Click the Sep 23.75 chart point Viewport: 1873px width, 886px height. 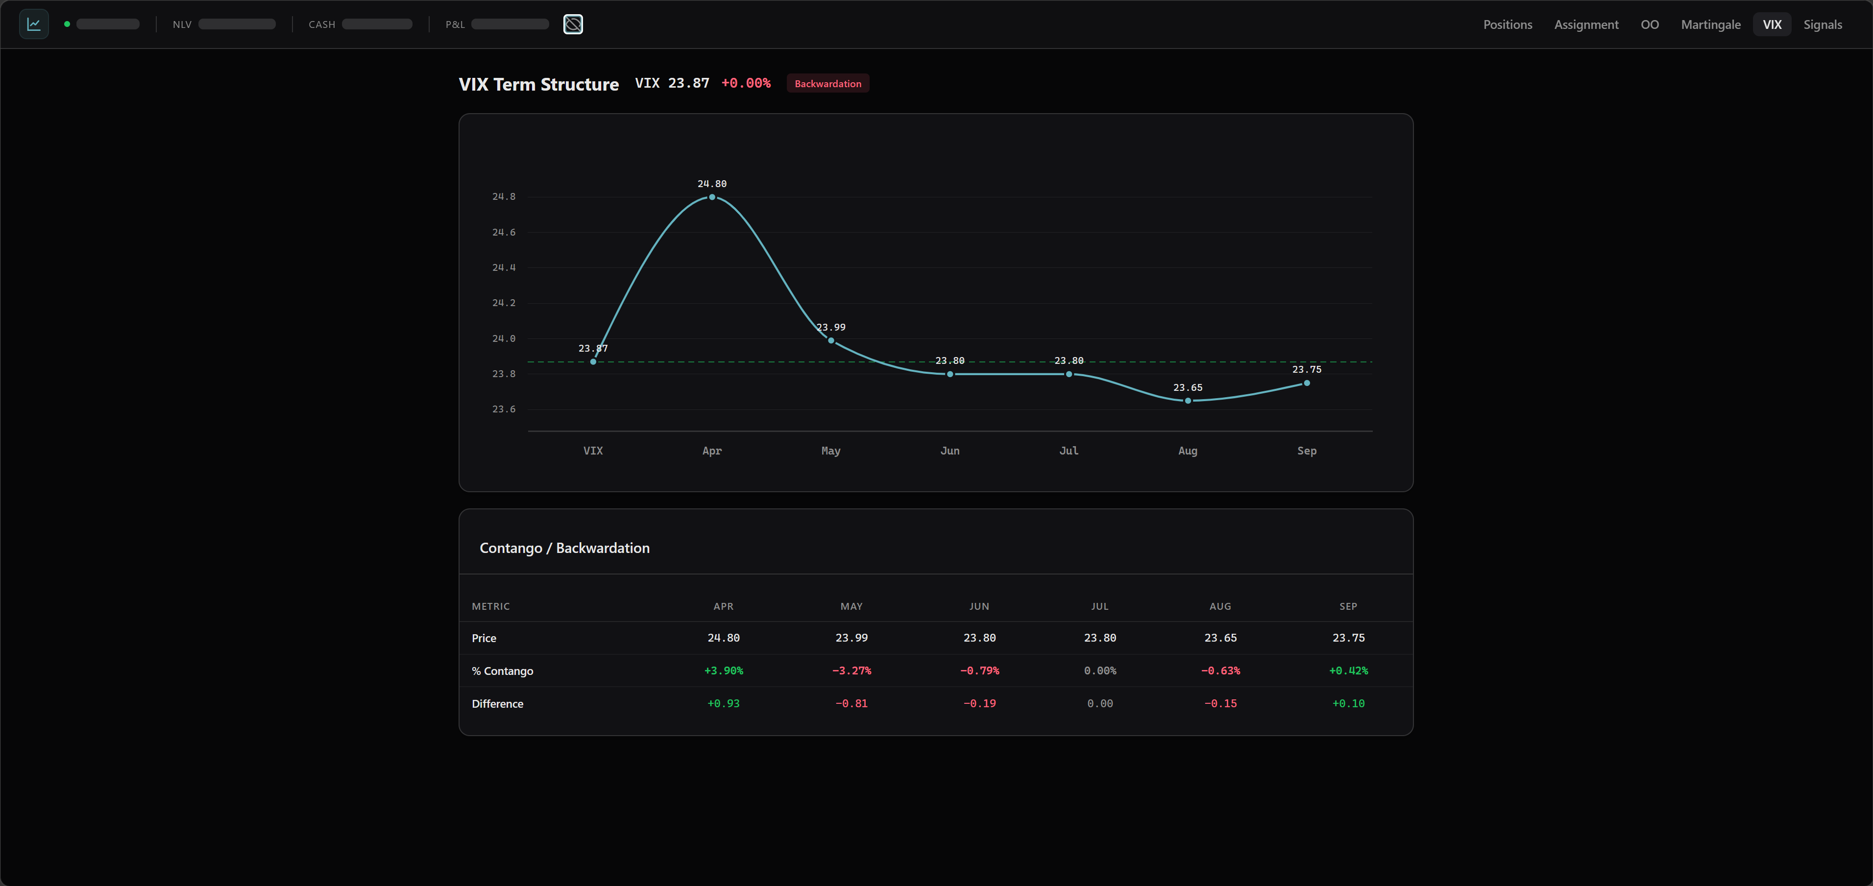click(1307, 383)
